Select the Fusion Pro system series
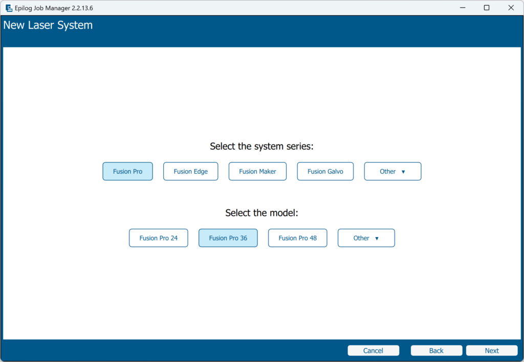Image resolution: width=524 pixels, height=362 pixels. [127, 172]
